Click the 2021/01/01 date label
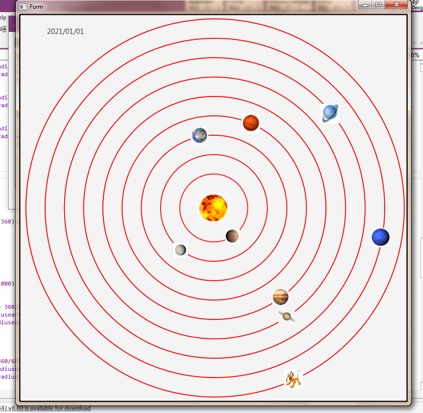 pyautogui.click(x=65, y=32)
